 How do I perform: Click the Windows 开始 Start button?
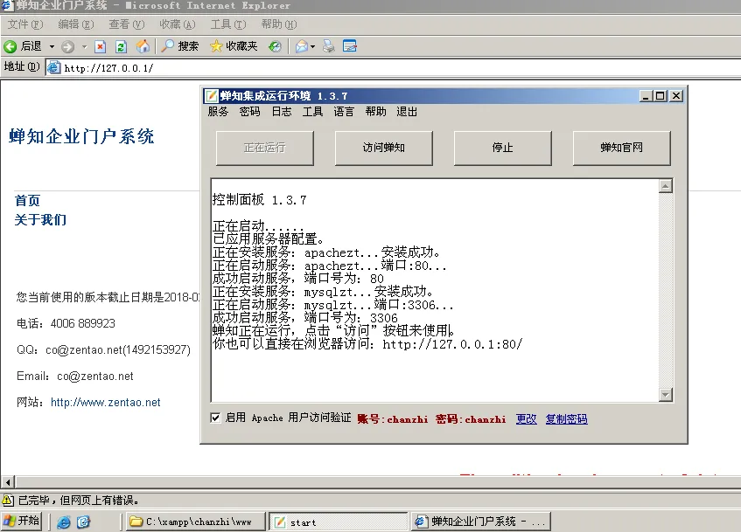[23, 522]
